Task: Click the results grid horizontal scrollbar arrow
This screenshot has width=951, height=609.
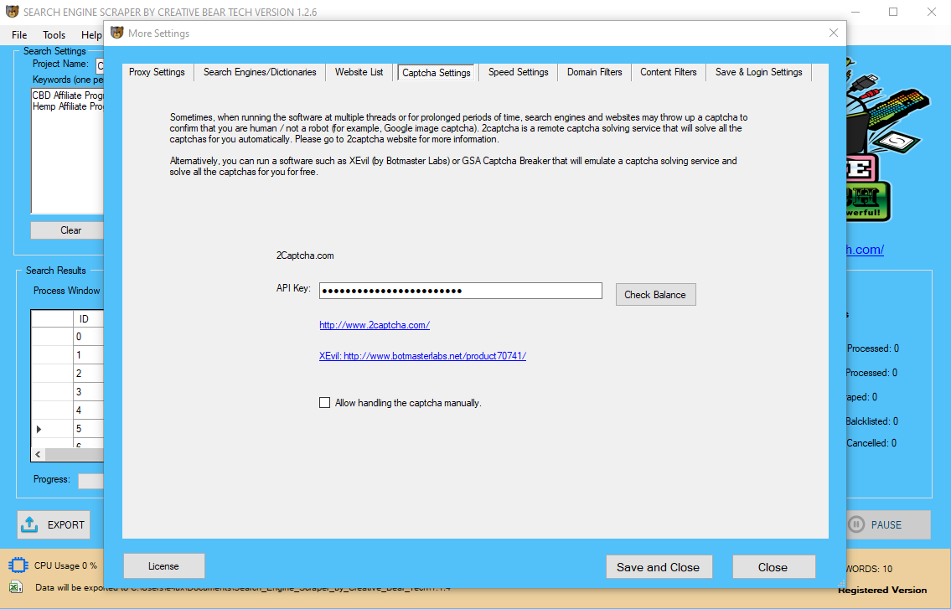Action: 38,453
